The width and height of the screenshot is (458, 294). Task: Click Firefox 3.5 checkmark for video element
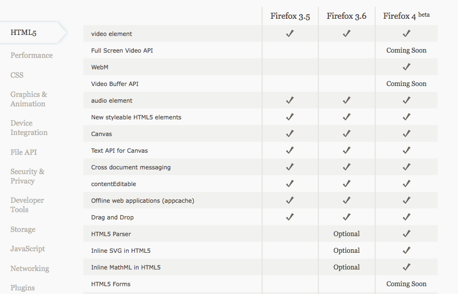tap(290, 33)
